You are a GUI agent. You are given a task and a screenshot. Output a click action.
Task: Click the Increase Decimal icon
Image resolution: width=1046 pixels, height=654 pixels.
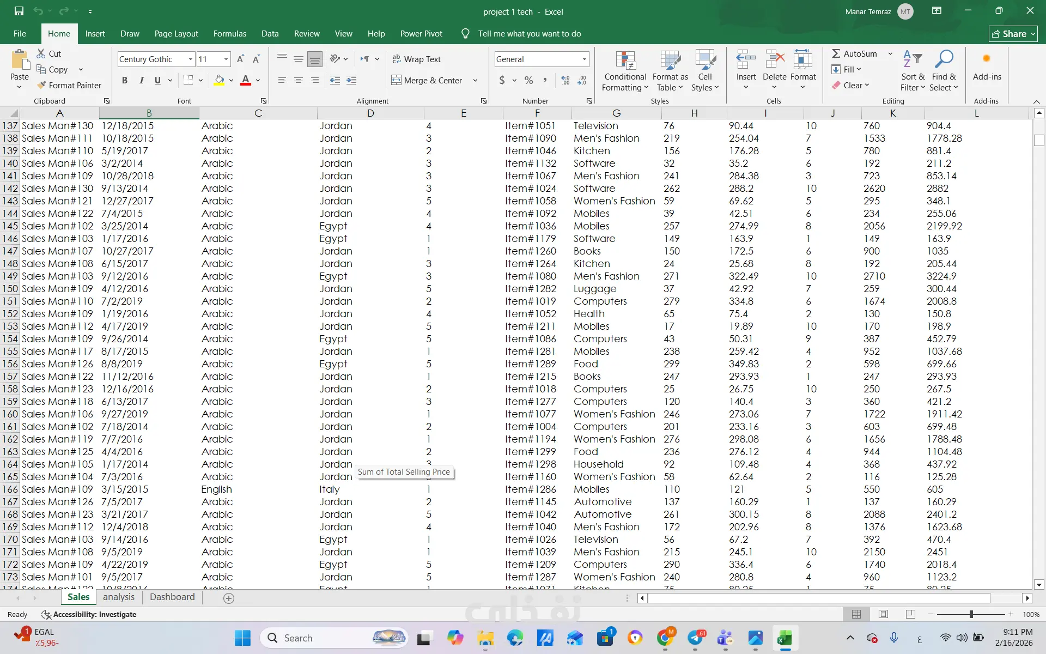click(x=565, y=80)
